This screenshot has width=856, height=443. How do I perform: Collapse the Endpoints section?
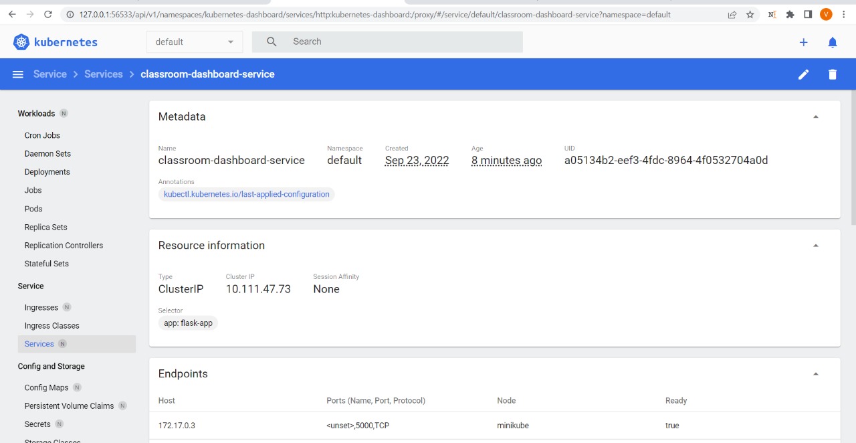(815, 373)
